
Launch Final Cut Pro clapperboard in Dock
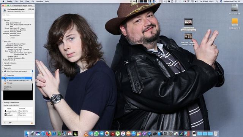tap(139, 134)
